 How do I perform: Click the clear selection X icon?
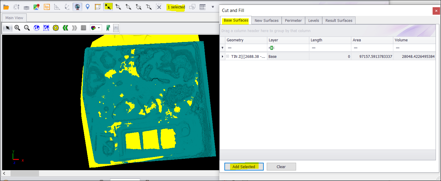click(159, 7)
